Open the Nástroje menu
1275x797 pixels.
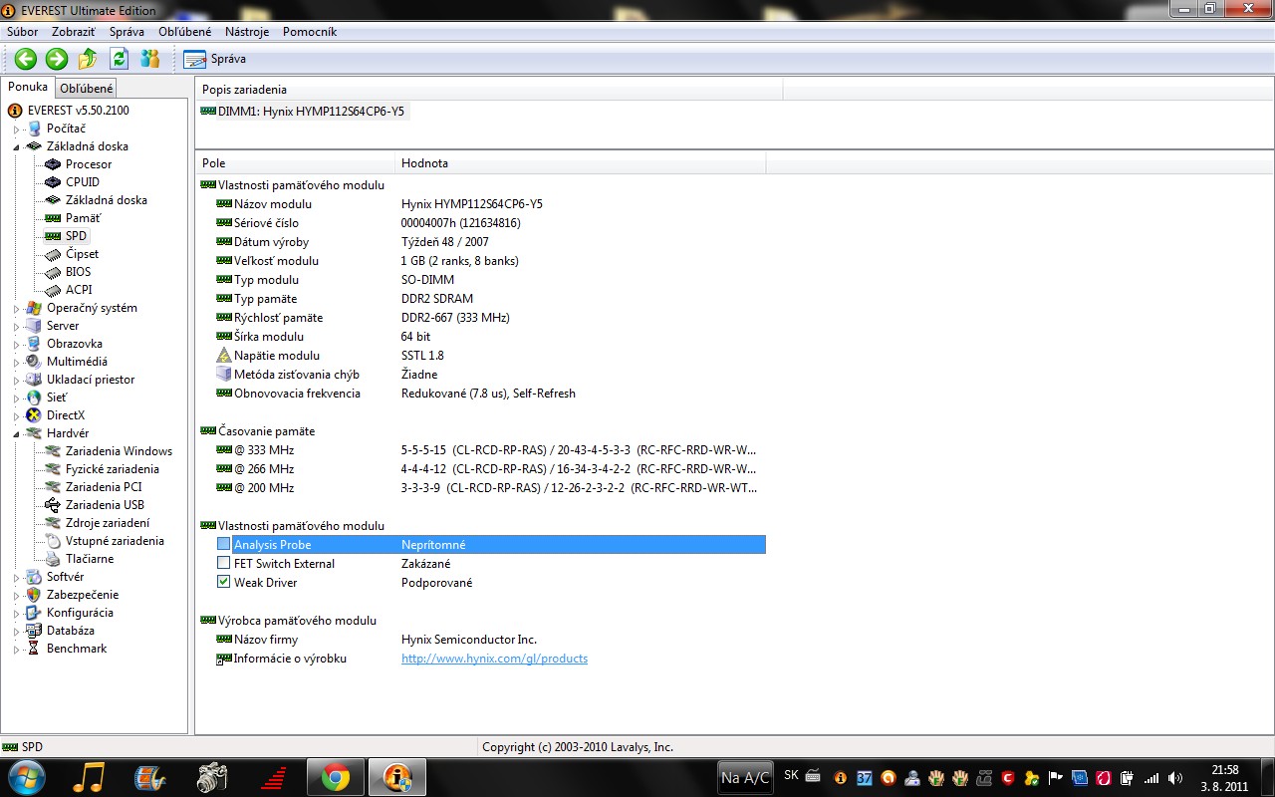click(247, 32)
